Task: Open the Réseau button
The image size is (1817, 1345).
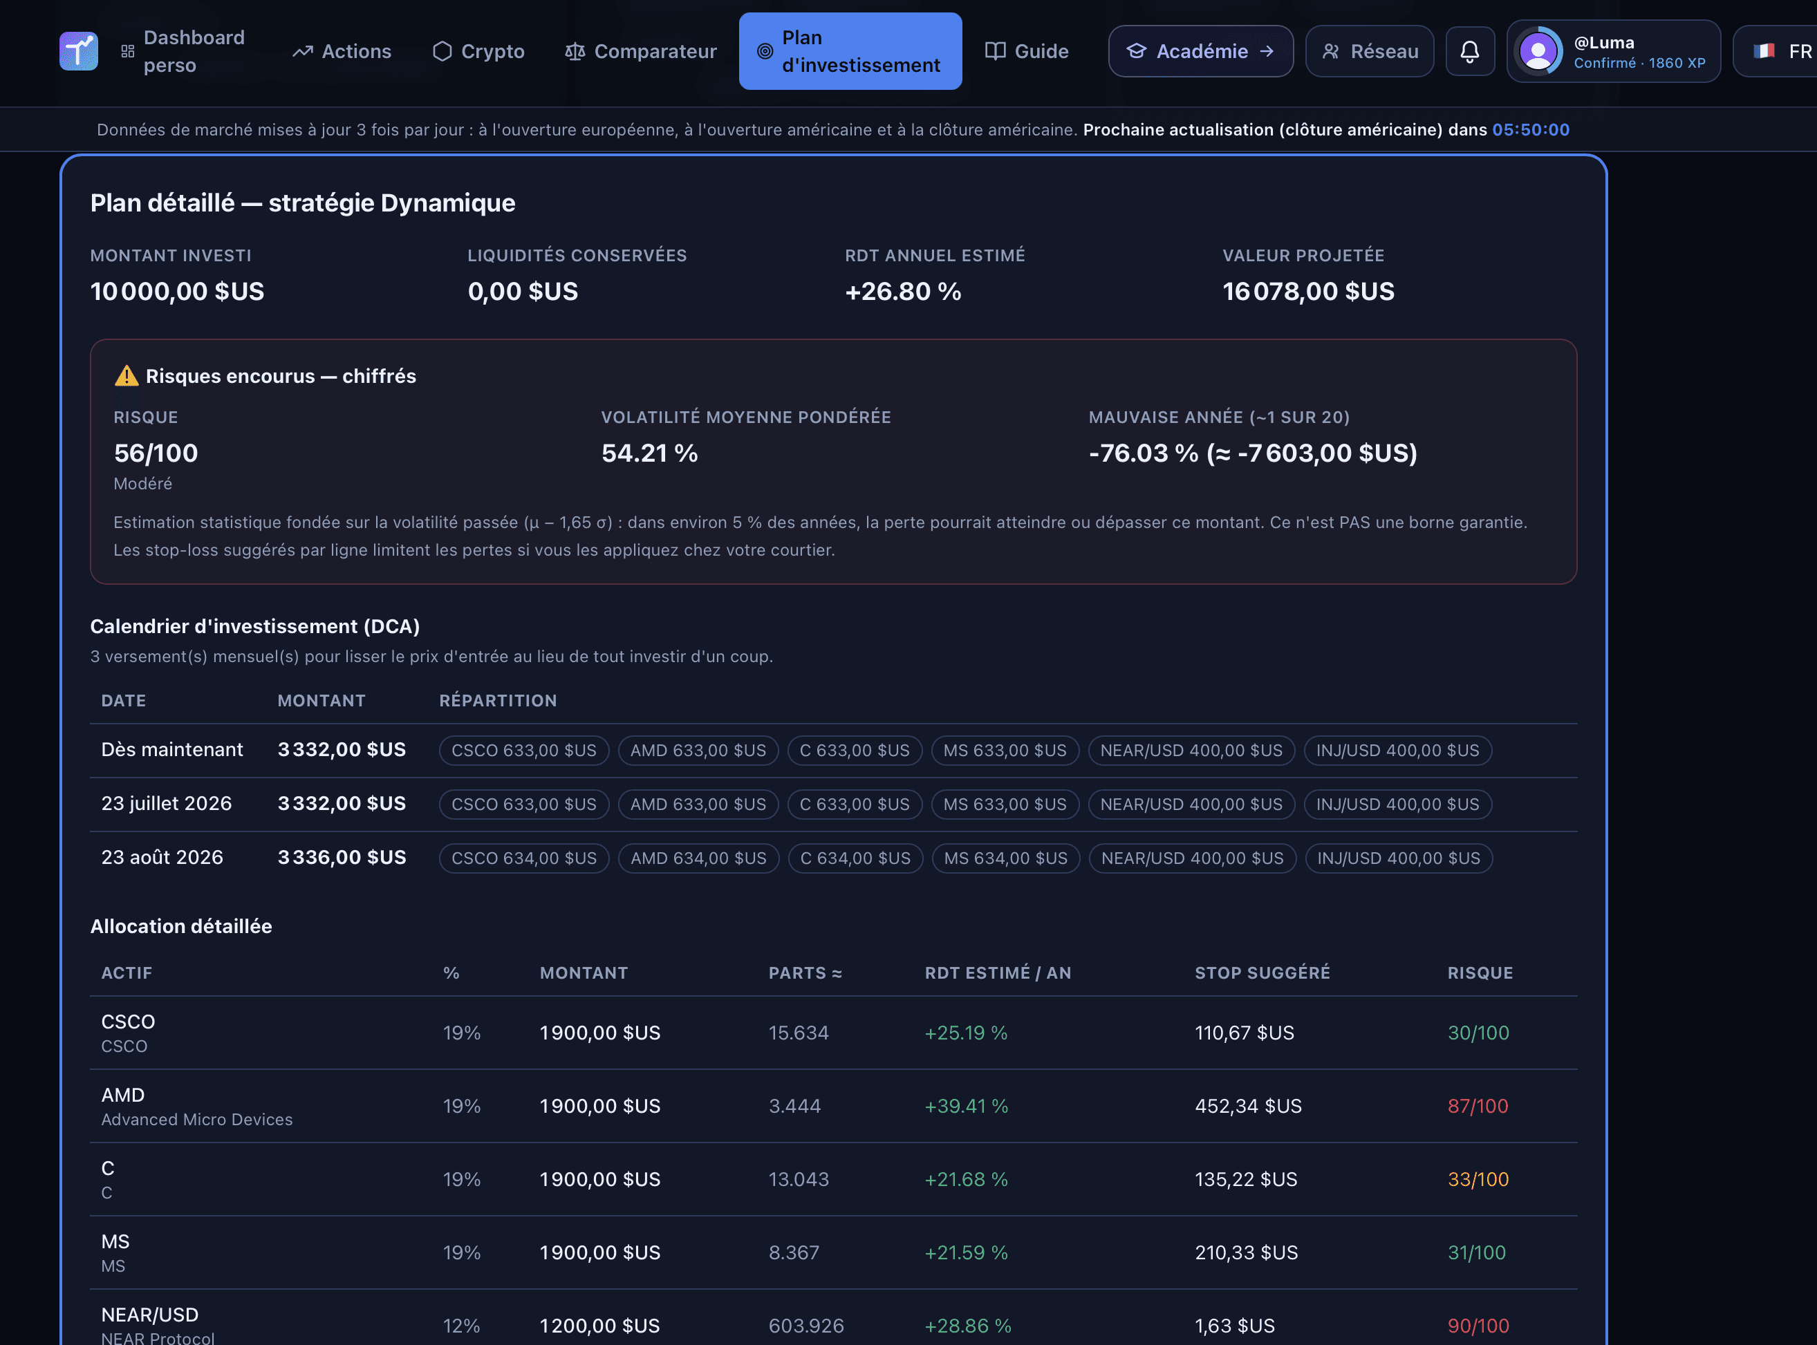Action: (x=1369, y=51)
